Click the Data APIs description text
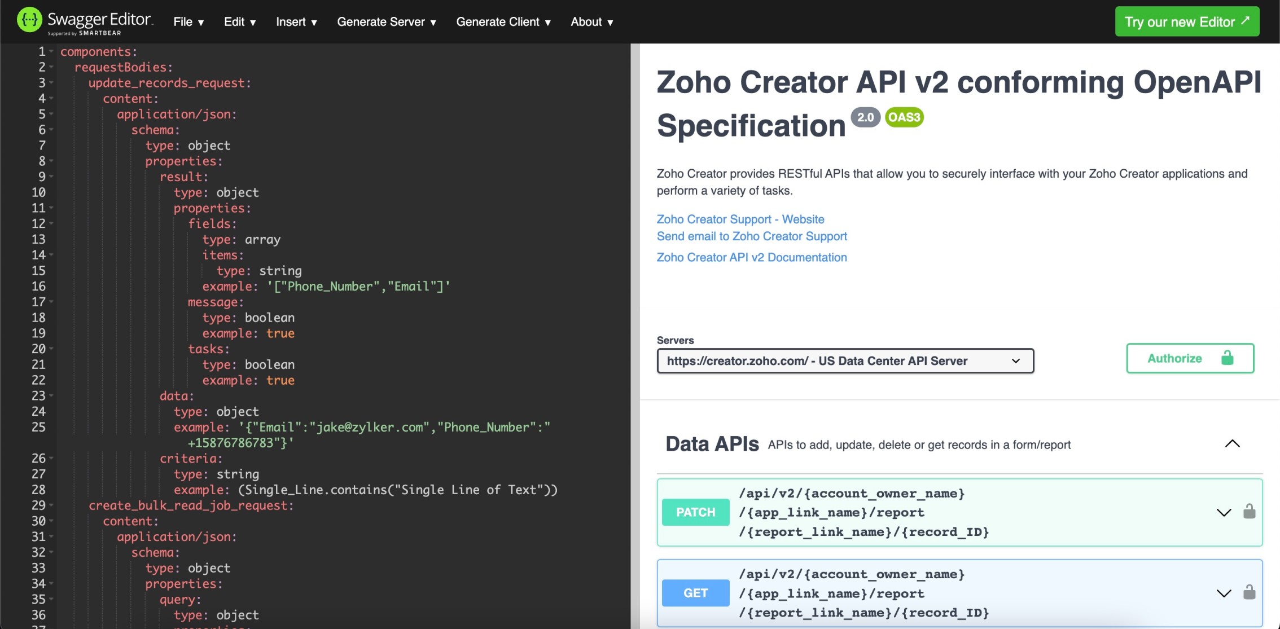This screenshot has width=1280, height=629. (x=919, y=445)
